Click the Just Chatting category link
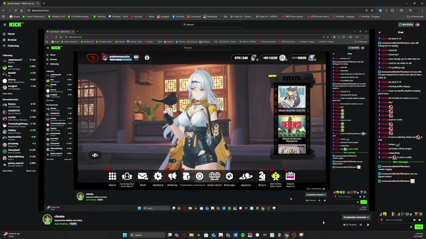Screen dimensions: 426x239 pyautogui.click(x=61, y=224)
